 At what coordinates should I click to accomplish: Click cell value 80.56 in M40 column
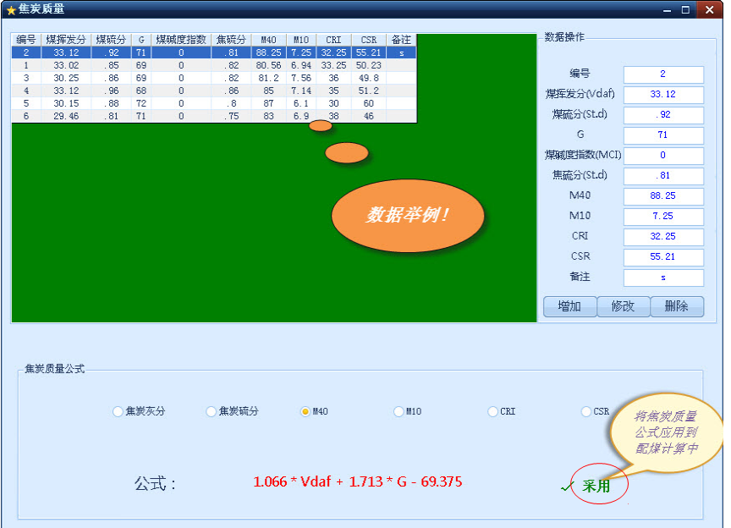point(269,65)
